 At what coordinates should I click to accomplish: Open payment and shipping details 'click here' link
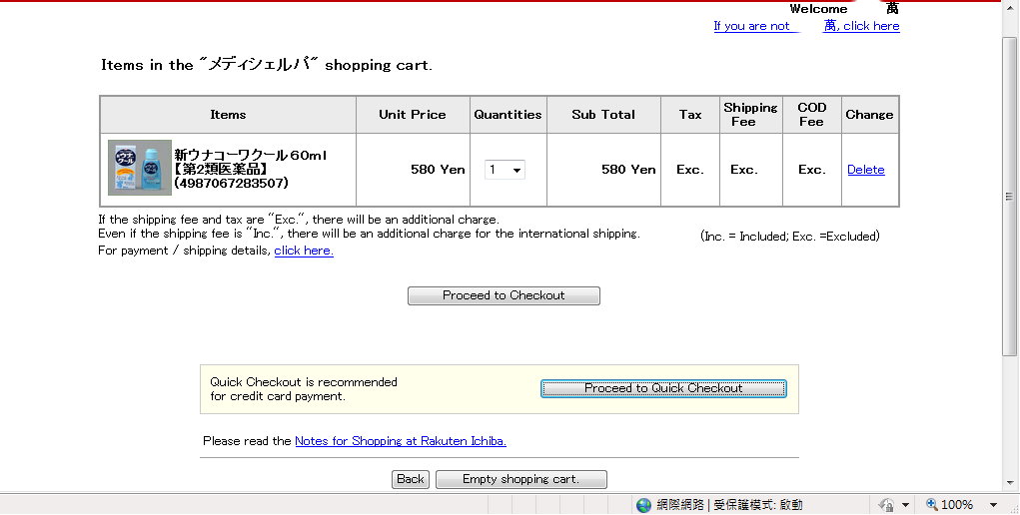tap(304, 251)
